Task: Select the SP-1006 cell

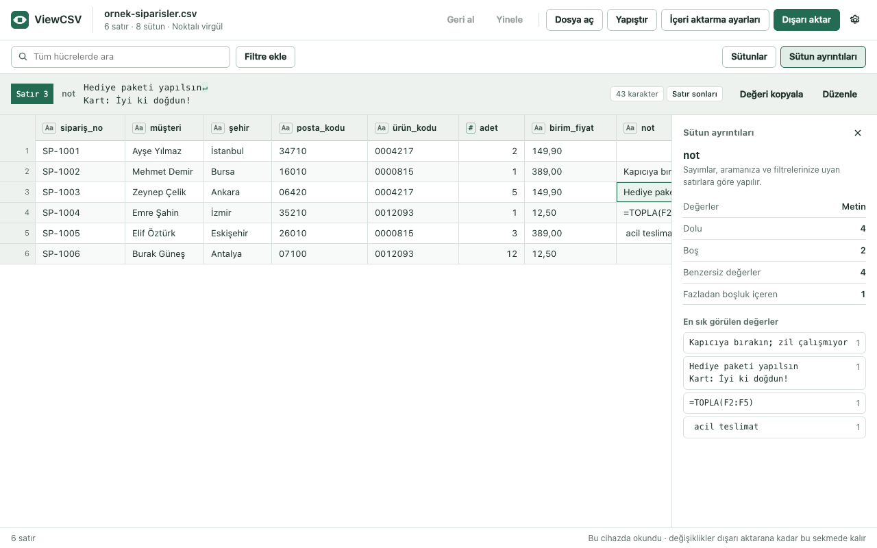Action: pos(80,254)
